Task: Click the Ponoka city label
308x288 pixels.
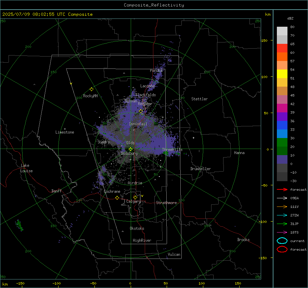Action: coord(156,71)
